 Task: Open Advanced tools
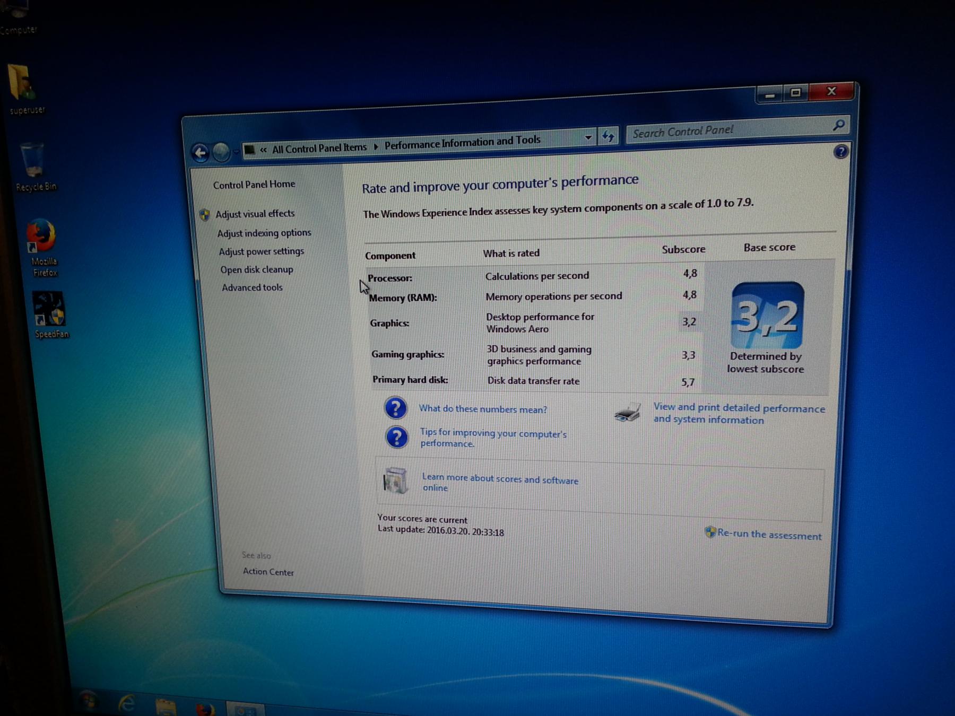(x=252, y=287)
